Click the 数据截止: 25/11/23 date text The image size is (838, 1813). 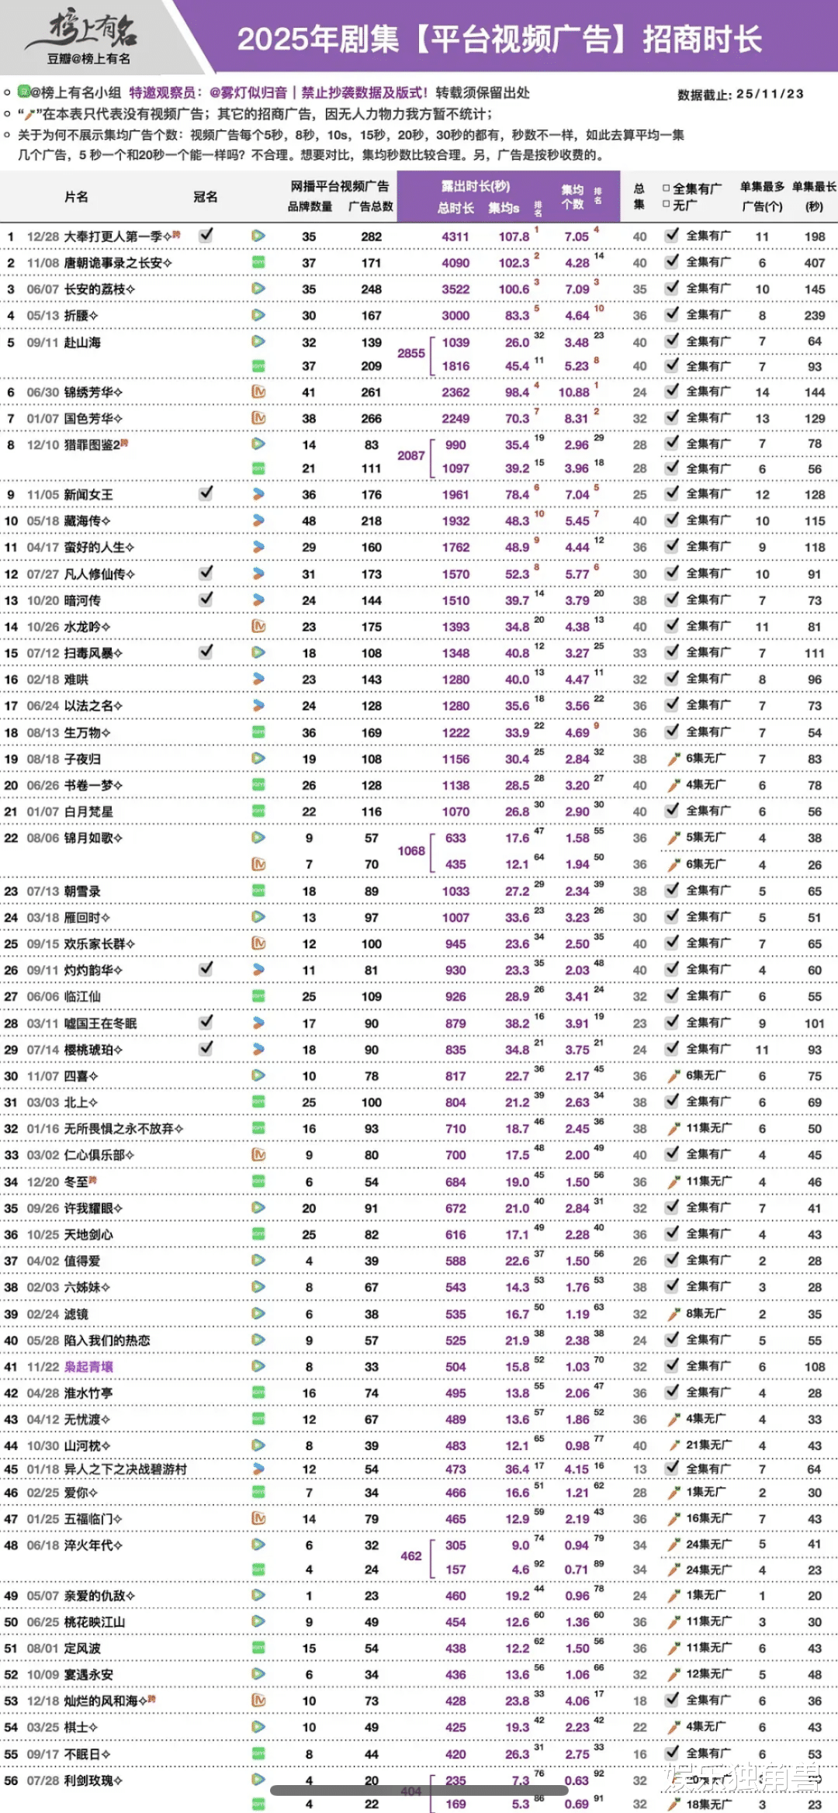740,94
